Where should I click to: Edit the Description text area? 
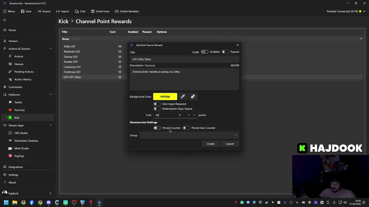184,79
